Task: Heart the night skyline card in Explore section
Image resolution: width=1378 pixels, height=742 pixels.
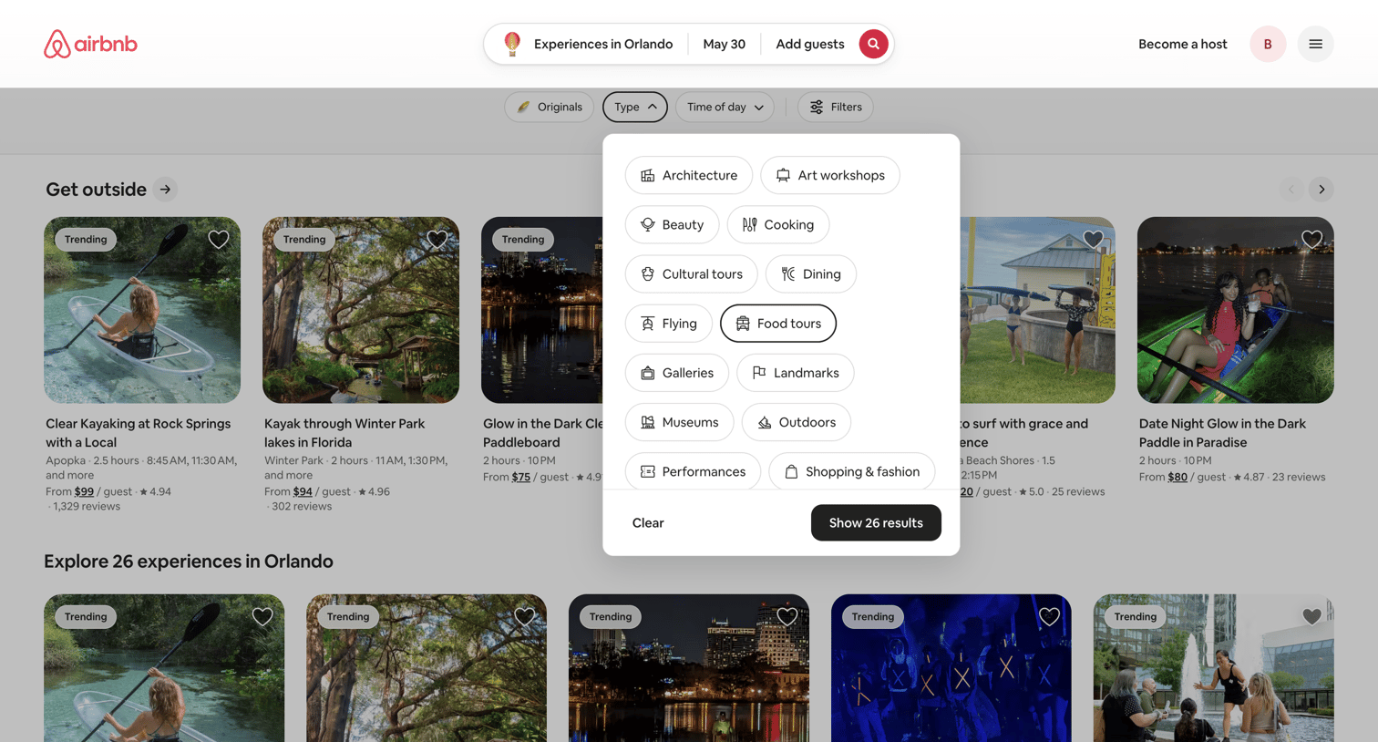Action: tap(787, 617)
